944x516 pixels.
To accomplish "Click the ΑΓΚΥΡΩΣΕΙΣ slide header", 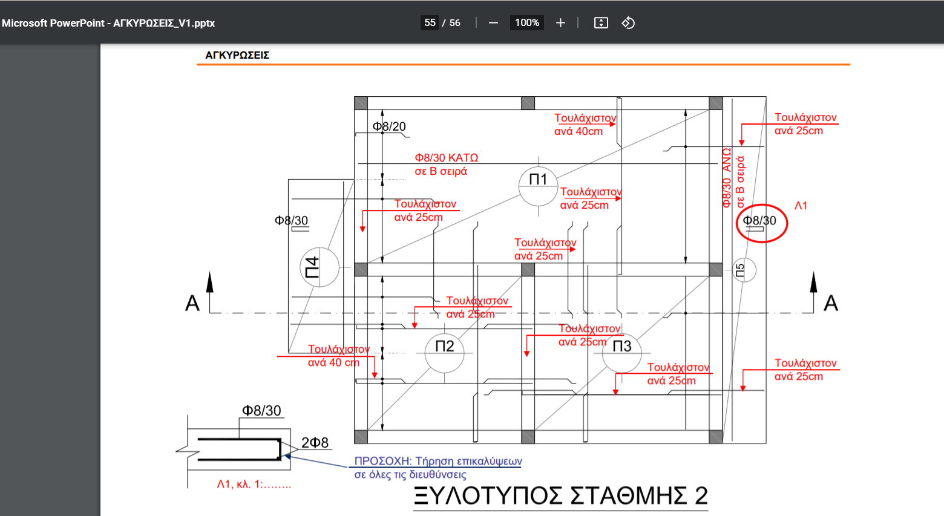I will coord(237,55).
